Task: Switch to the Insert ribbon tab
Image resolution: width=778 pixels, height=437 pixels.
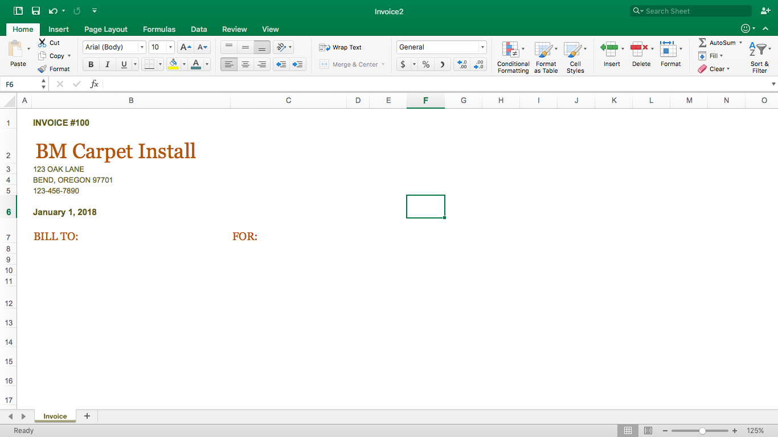Action: (x=59, y=29)
